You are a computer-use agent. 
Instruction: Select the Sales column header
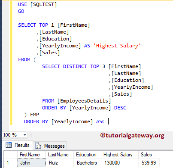[x=149, y=155]
